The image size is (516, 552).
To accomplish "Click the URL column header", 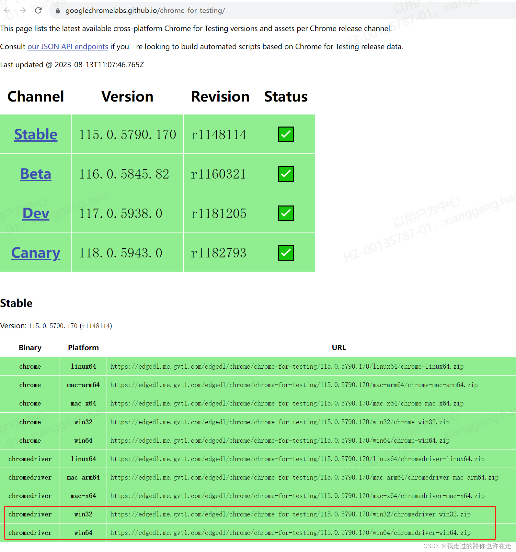I will (339, 348).
